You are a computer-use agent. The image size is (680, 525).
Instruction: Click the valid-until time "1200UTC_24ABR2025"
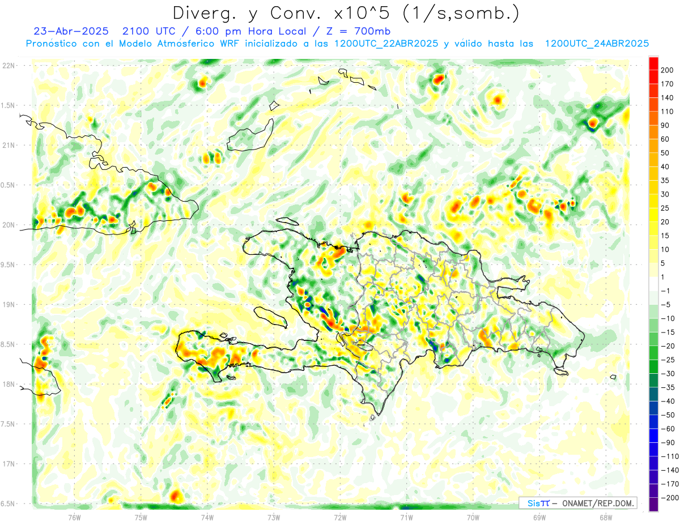(x=596, y=43)
